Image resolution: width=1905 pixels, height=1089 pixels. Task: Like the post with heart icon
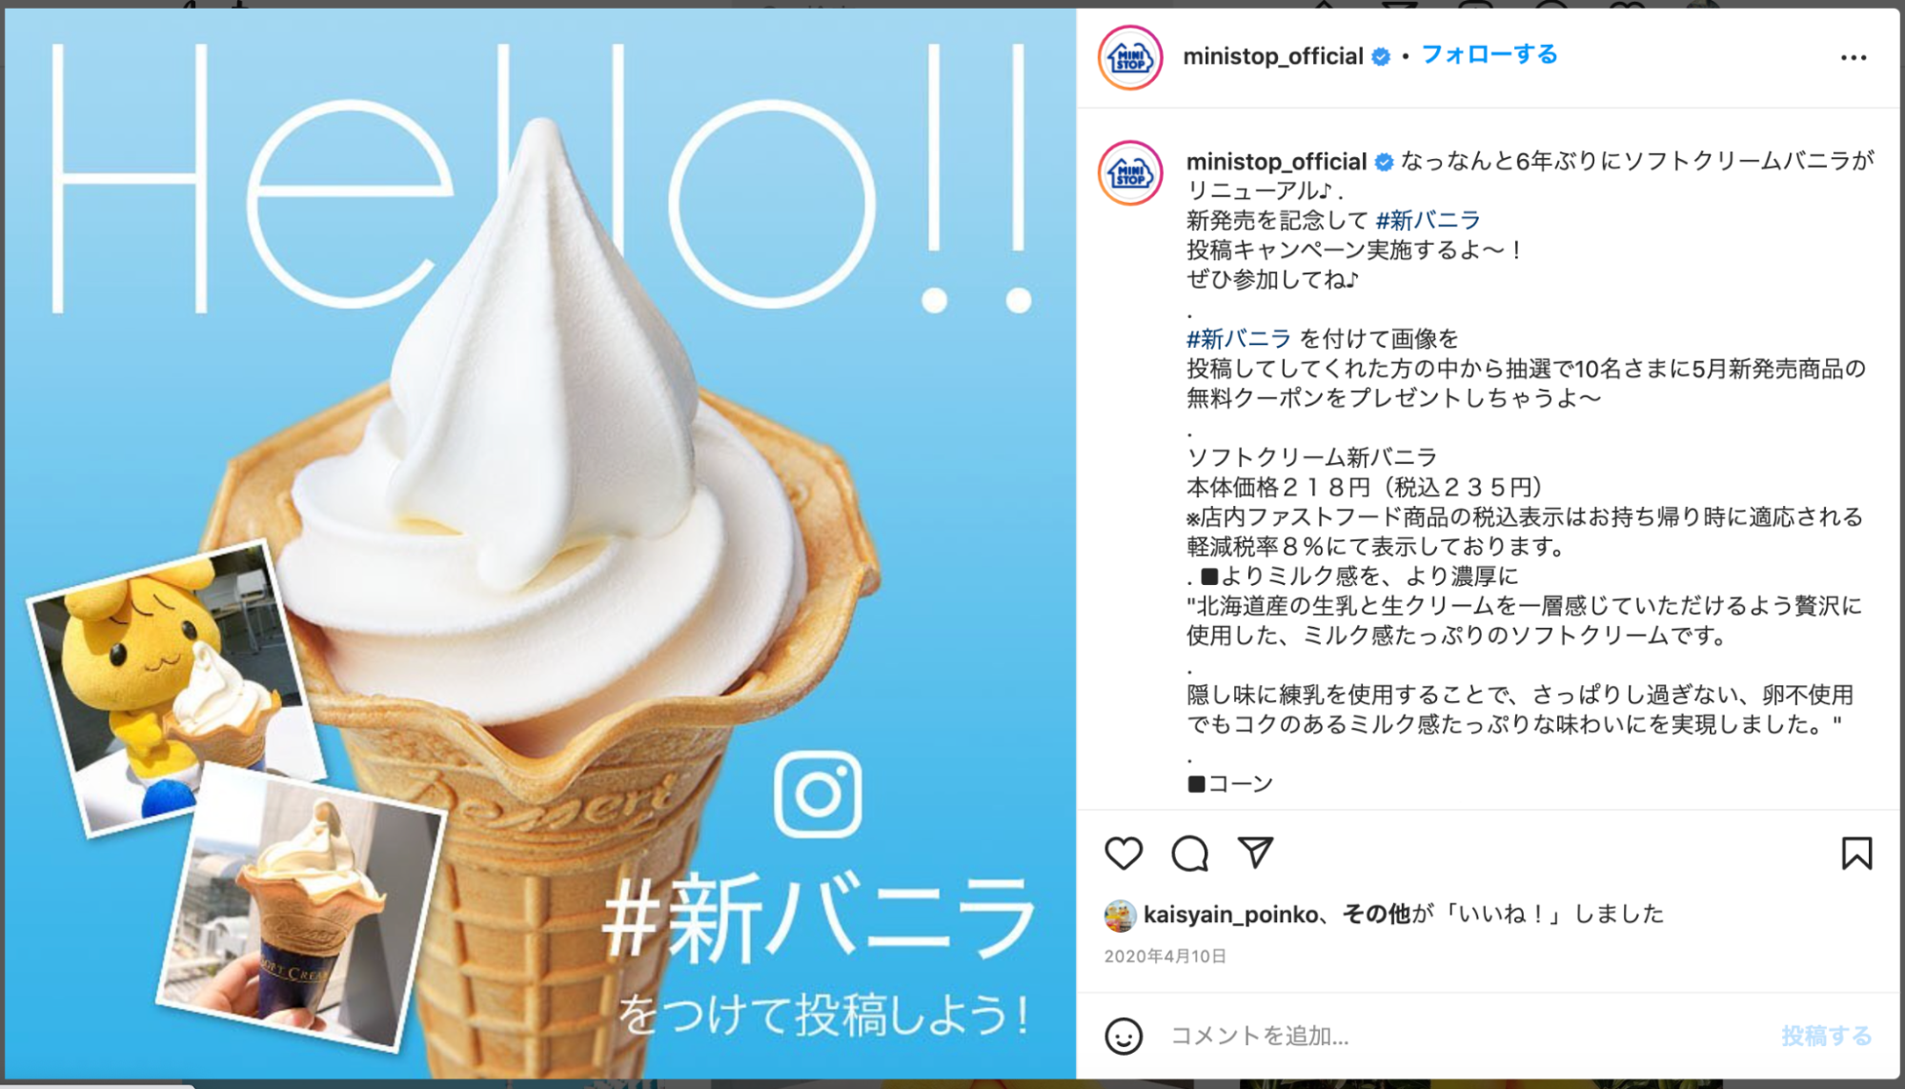[x=1124, y=853]
